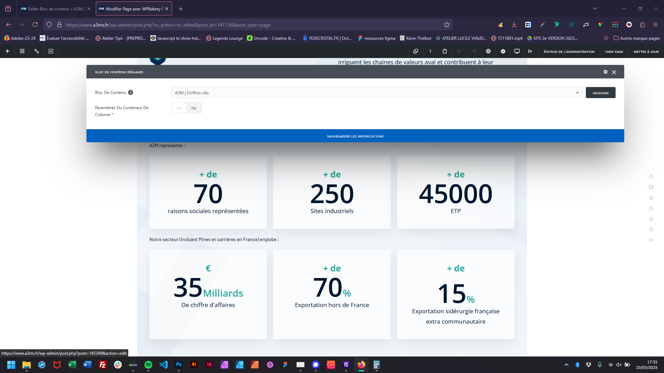Open Figma from the taskbar
Screen dimensions: 664x373
[x=285, y=364]
